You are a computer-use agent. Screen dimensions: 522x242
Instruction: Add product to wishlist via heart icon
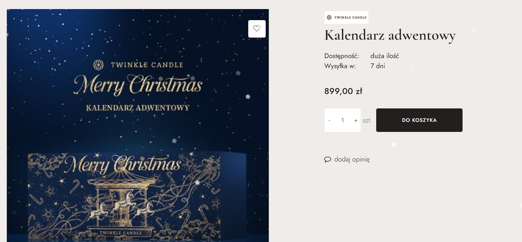(x=257, y=29)
